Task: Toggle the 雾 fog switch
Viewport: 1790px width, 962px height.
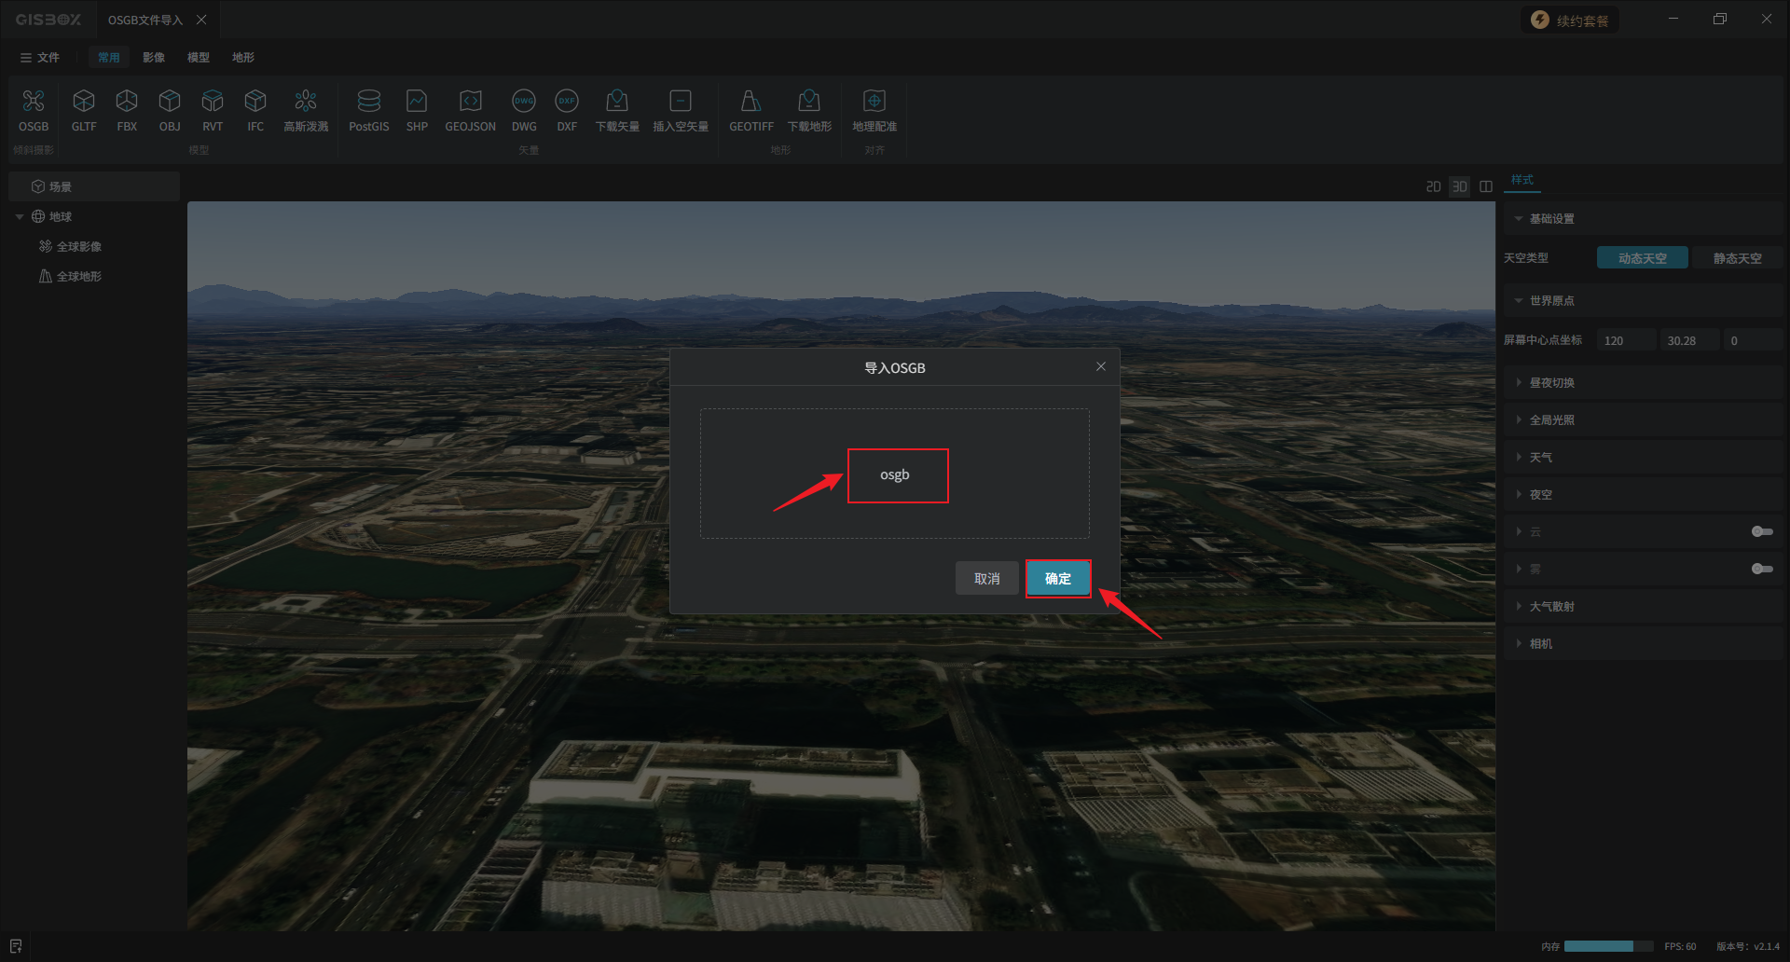Action: point(1761,569)
